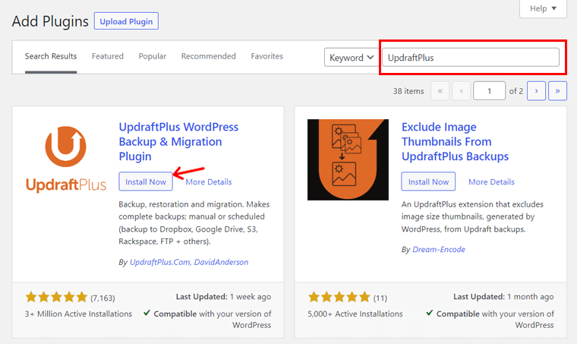Install the UpdraftPlus WordPress Backup plugin
Screen dimensions: 577x344
tap(146, 181)
